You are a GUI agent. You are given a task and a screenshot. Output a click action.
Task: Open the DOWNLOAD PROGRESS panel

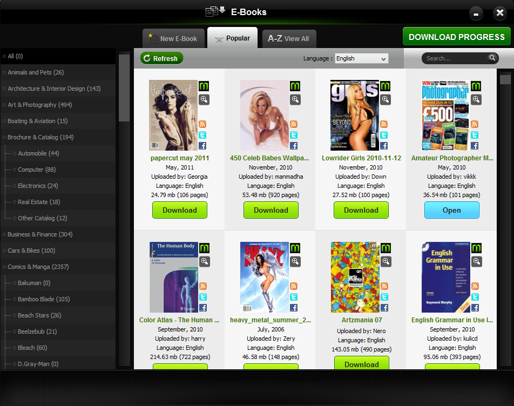point(457,37)
